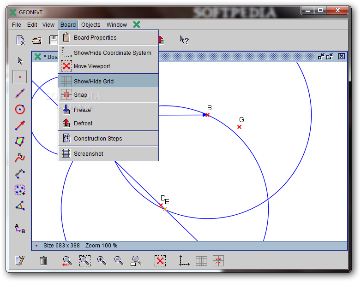
Task: Click the New board toolbar icon
Action: (x=20, y=40)
